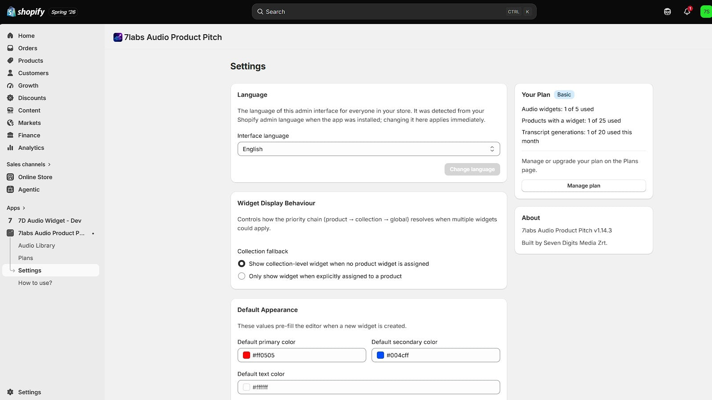Open the Agentic sales channel
The width and height of the screenshot is (712, 400).
coord(29,189)
